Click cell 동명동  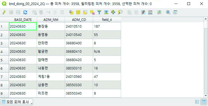click(x=51, y=35)
